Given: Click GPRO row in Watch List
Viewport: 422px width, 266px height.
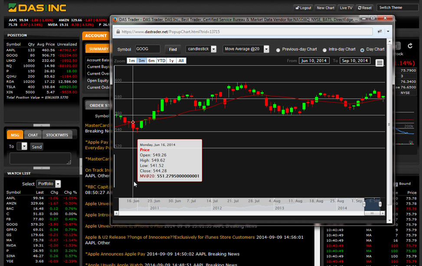Looking at the screenshot, I should click(x=42, y=230).
